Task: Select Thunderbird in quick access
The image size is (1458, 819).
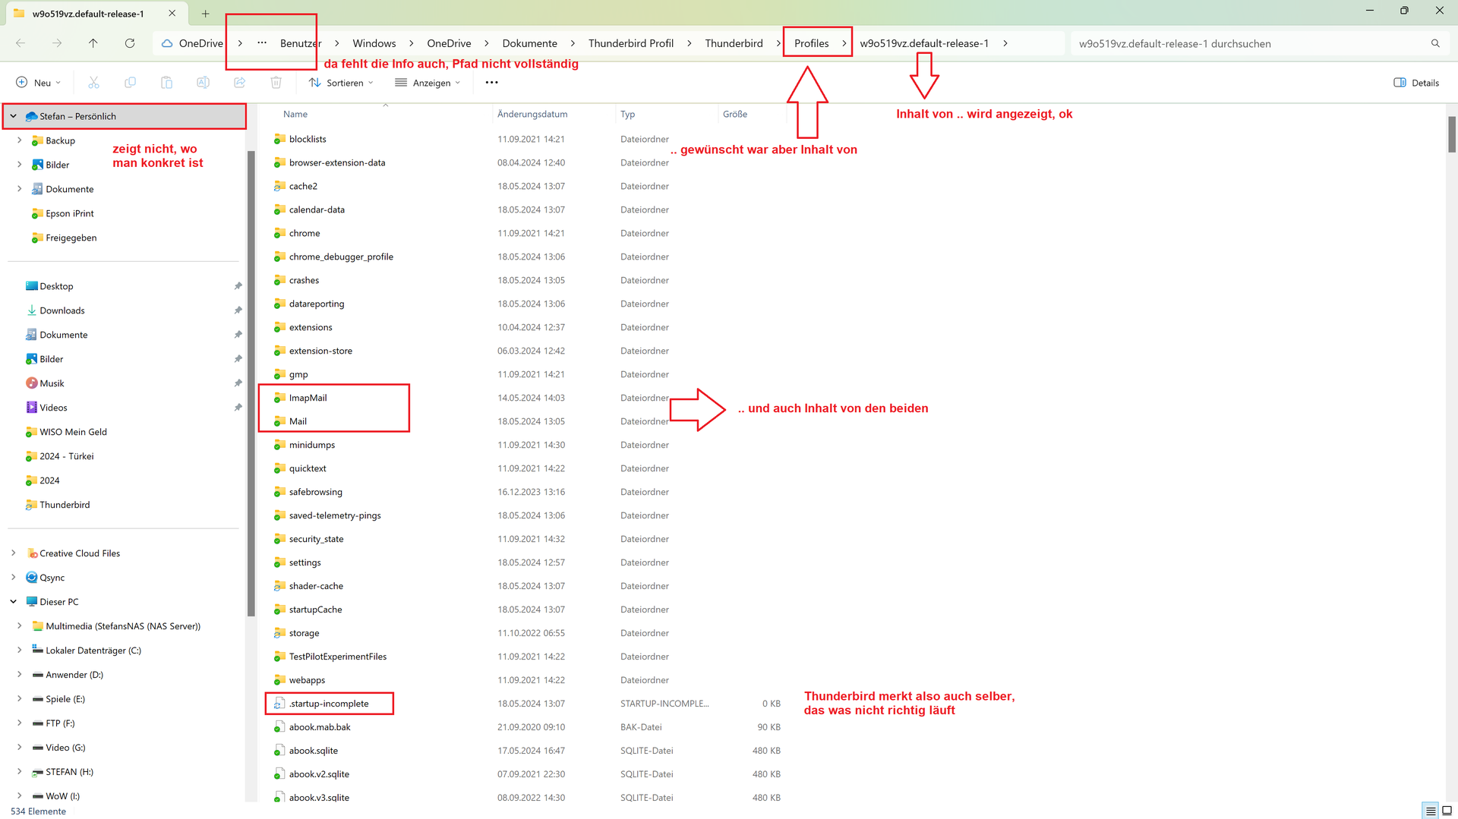Action: point(65,505)
